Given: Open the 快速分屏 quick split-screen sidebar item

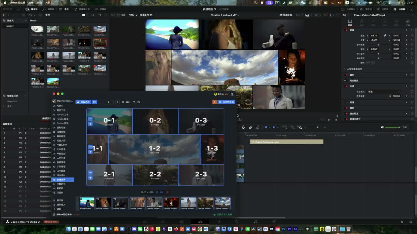Looking at the screenshot, I should (63, 180).
